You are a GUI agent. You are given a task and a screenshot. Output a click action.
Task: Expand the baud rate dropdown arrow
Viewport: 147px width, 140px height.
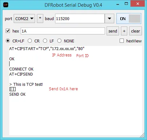click(109, 18)
